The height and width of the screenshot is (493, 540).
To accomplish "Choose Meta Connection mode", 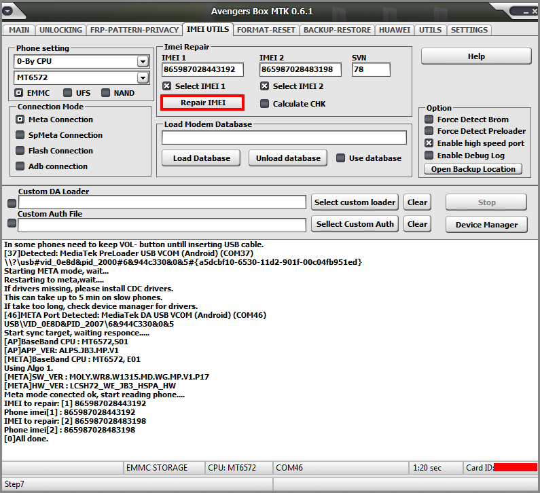I will pyautogui.click(x=20, y=120).
